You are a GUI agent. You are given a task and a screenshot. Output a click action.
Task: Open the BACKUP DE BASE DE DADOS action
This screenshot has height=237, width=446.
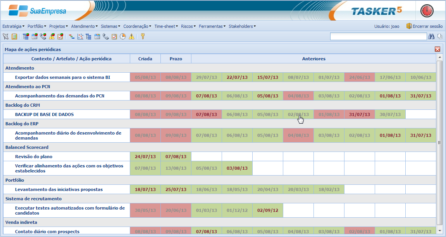[44, 114]
